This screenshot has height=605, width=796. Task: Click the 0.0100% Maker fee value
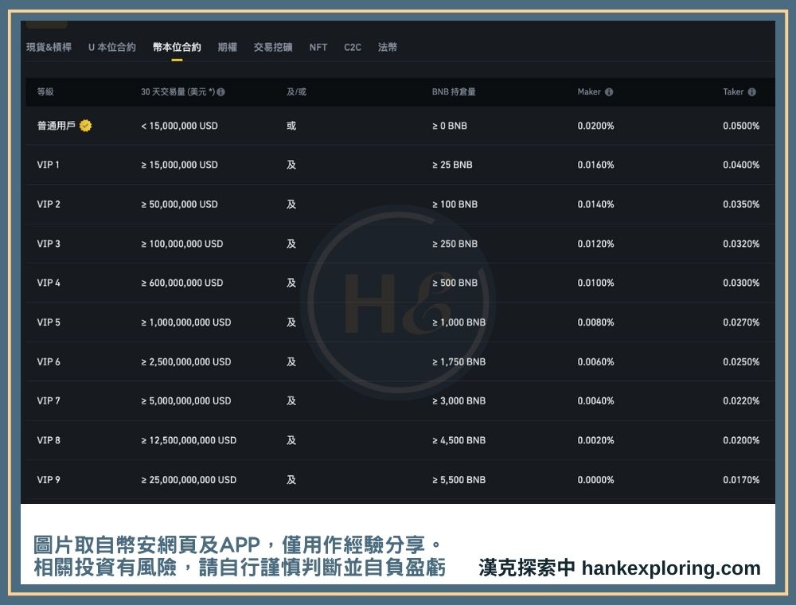click(595, 283)
